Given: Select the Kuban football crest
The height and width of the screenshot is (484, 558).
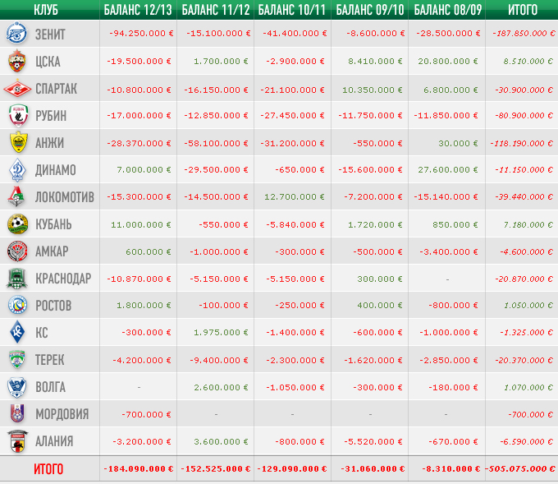Looking at the screenshot, I should point(18,224).
